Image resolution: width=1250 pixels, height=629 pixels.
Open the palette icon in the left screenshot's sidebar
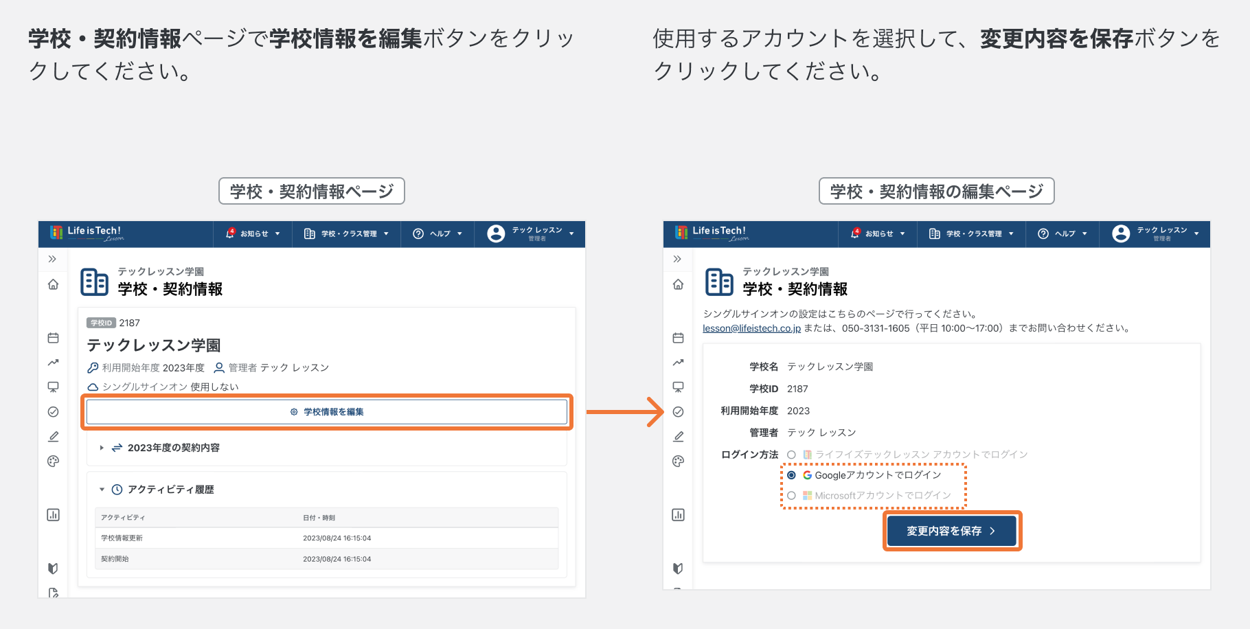pos(53,461)
